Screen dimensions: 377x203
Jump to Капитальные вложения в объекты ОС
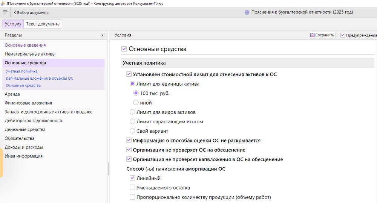[39, 78]
